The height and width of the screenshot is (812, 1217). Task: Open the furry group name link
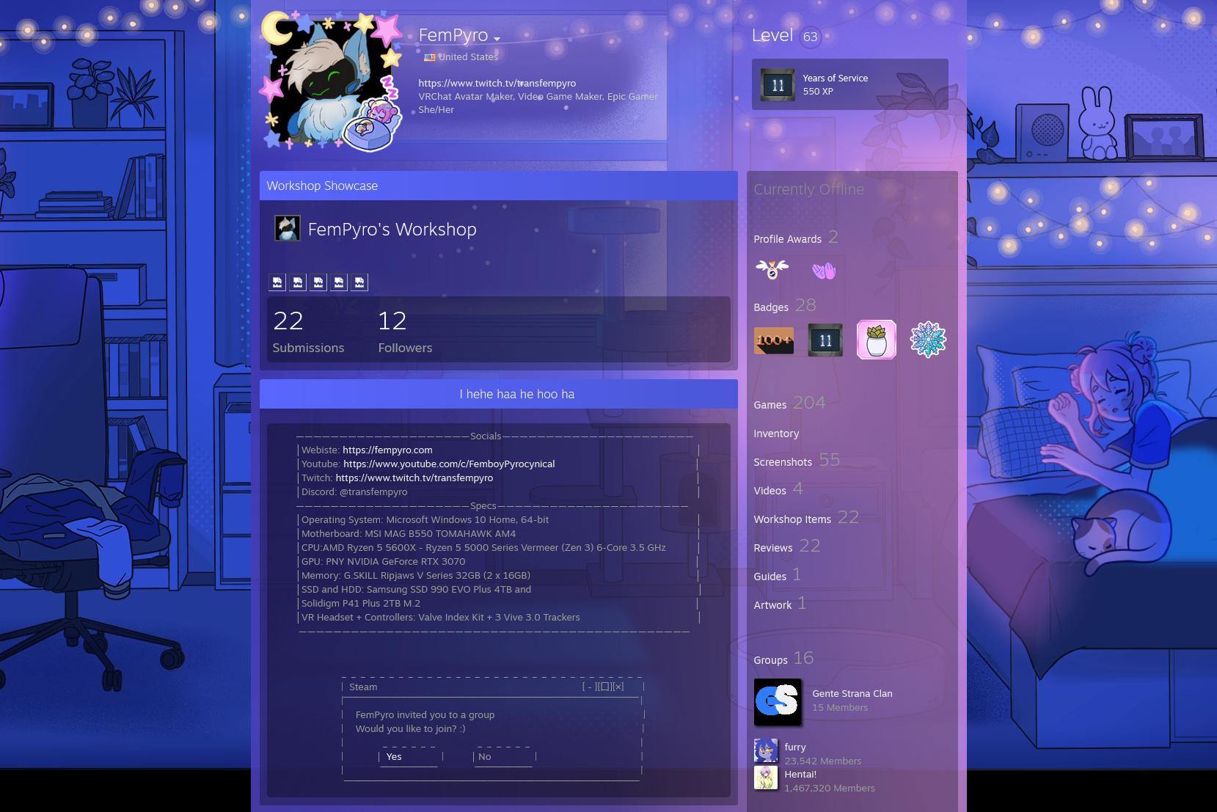[795, 747]
